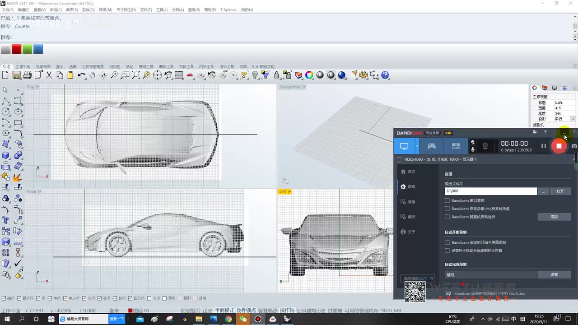The height and width of the screenshot is (325, 578).
Task: Click the Save file icon in toolbar
Action: tap(16, 75)
